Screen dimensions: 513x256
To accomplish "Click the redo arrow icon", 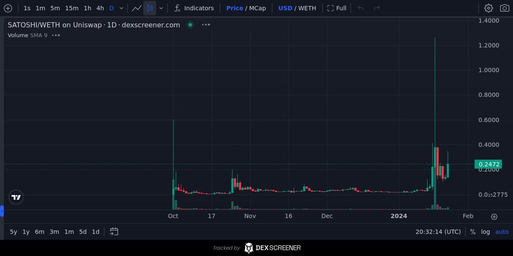I will pyautogui.click(x=377, y=8).
